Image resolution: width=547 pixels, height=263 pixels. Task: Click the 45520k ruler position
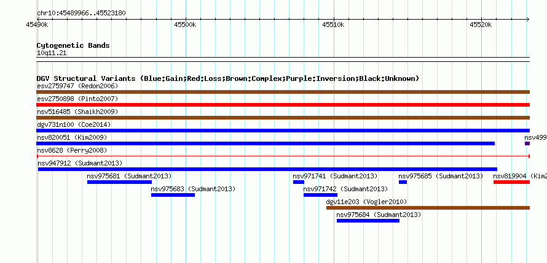click(481, 25)
